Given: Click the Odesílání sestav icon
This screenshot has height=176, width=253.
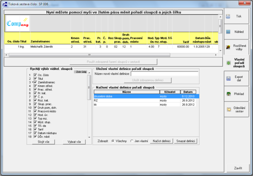Looking at the screenshot, I should [229, 110].
